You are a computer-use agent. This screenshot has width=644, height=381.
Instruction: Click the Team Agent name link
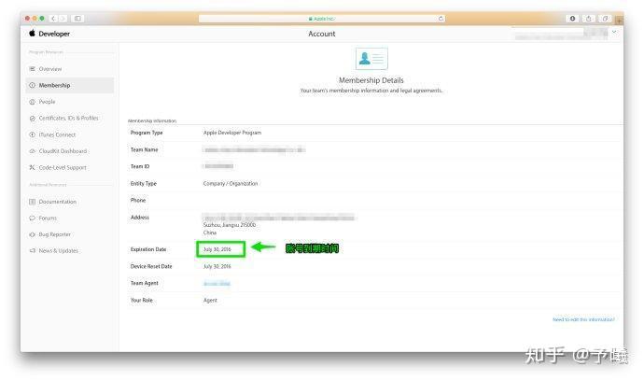coord(217,284)
